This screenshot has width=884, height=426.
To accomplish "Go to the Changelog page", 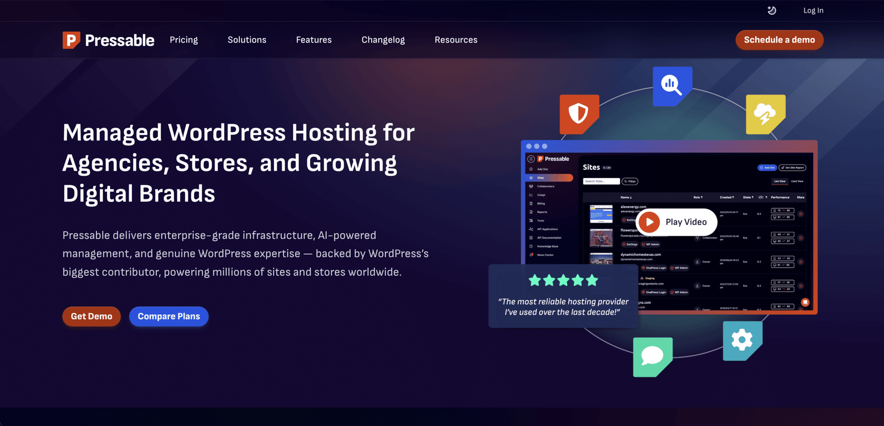I will tap(383, 40).
